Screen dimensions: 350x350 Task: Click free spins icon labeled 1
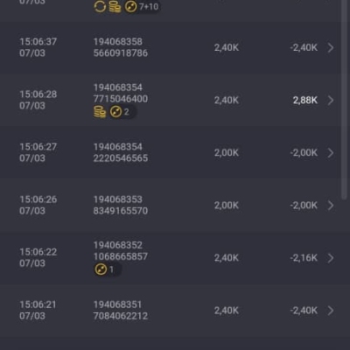(101, 269)
